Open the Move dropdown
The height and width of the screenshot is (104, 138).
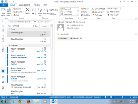pyautogui.click(x=85, y=9)
